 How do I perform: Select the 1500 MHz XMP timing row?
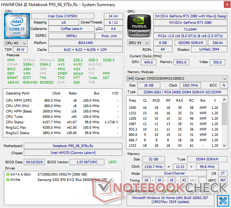pyautogui.click(x=174, y=108)
